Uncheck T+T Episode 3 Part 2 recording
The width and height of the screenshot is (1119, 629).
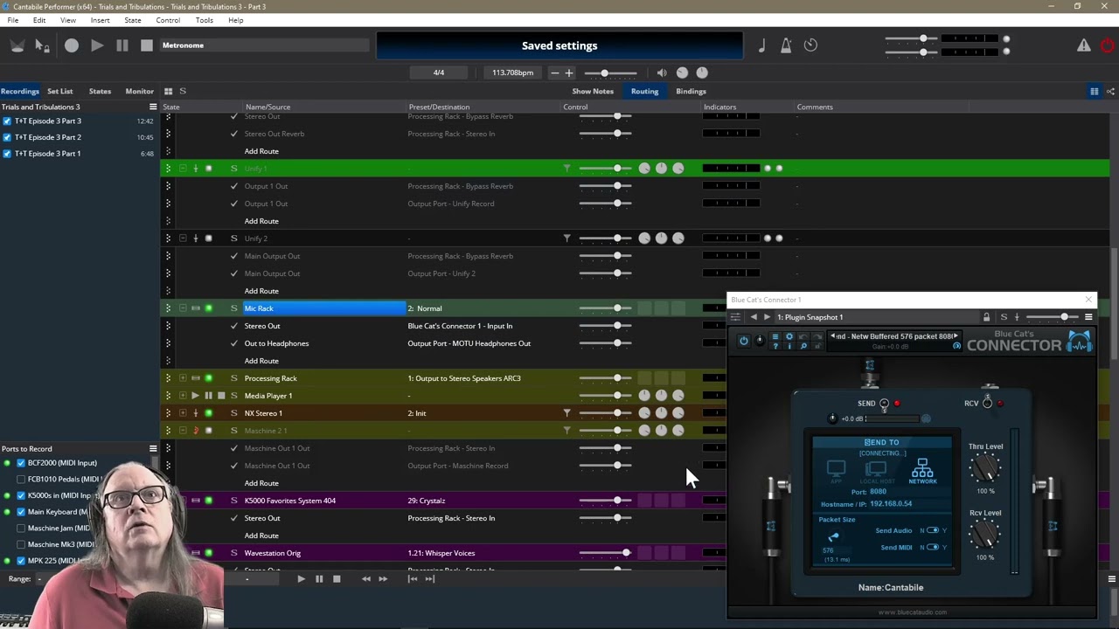coord(7,137)
